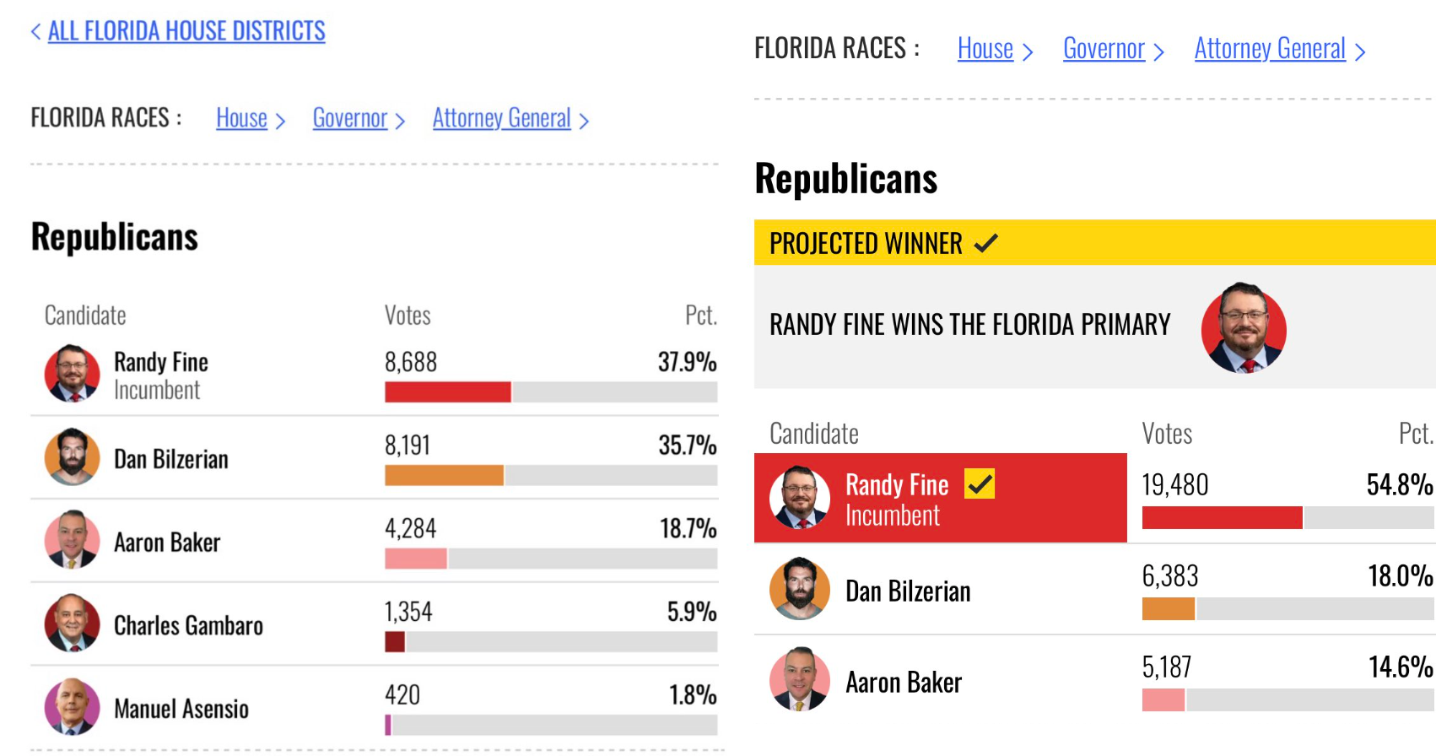Click Dan Bilzerian's orange 35.7% vote bar

click(x=444, y=475)
